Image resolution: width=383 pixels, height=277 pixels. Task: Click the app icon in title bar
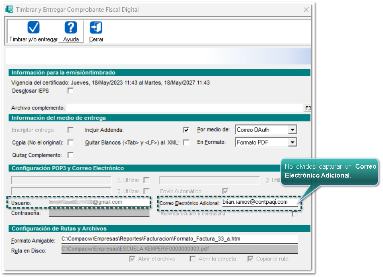tap(9, 10)
